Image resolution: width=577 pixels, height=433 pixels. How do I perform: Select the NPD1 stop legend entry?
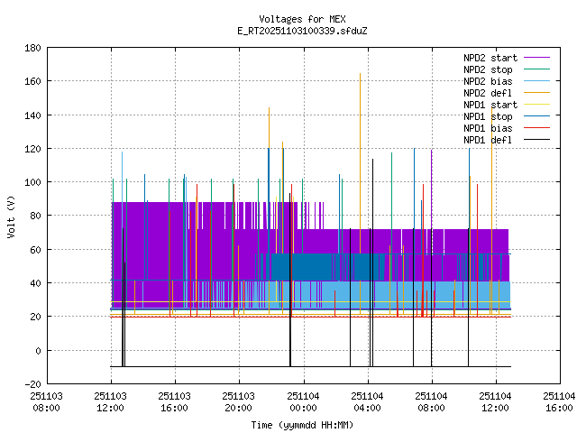(488, 116)
